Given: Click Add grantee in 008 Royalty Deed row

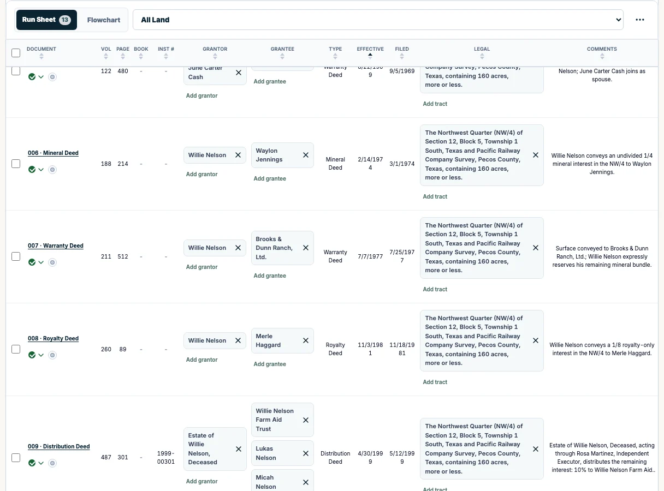Looking at the screenshot, I should pos(270,364).
